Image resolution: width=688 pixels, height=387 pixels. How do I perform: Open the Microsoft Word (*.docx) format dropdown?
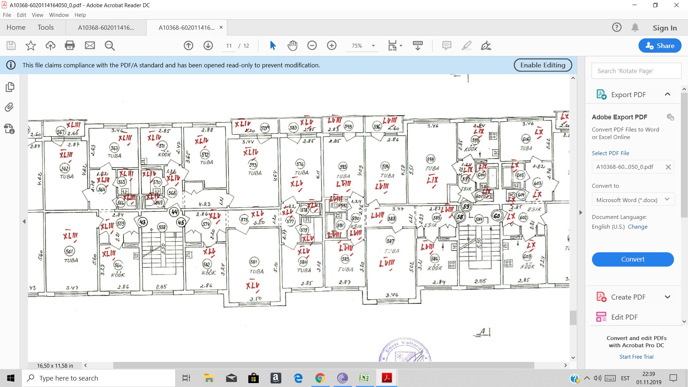633,200
